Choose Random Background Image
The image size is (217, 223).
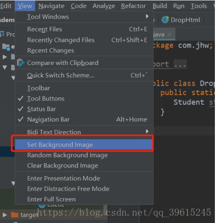84,155
